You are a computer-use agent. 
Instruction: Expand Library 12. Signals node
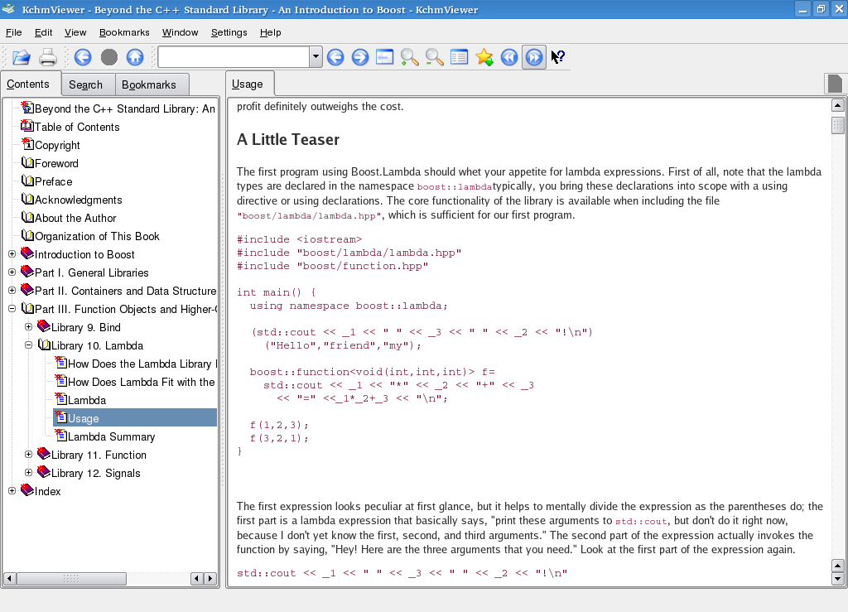coord(29,473)
